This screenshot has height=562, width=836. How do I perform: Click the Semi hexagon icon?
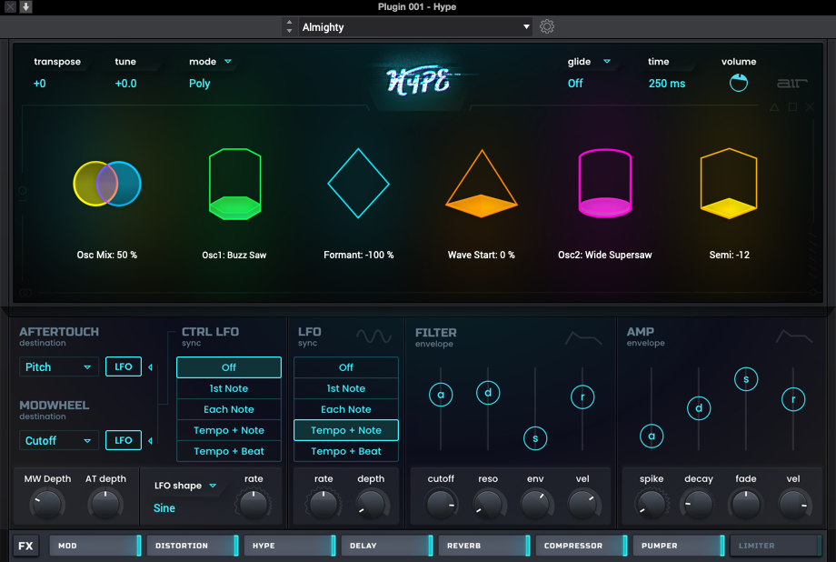[x=728, y=183]
